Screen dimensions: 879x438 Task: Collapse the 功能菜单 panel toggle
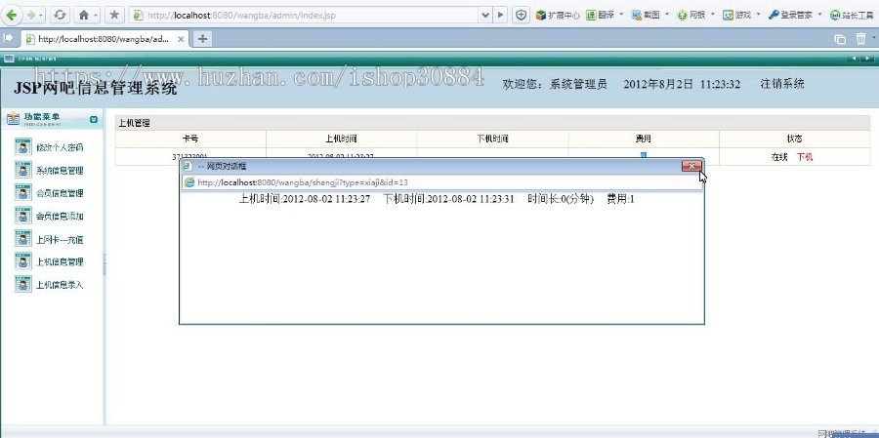pos(94,119)
